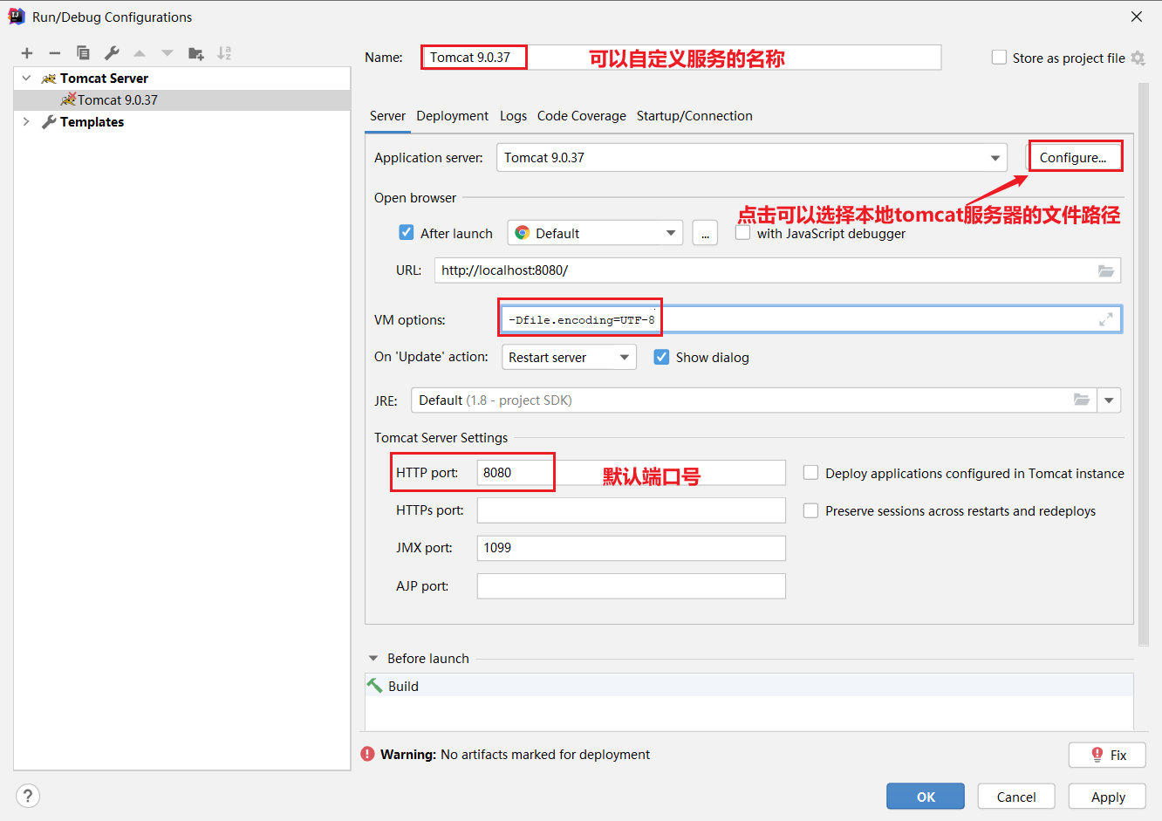This screenshot has width=1162, height=821.
Task: Click the Cancel button
Action: [x=1016, y=797]
